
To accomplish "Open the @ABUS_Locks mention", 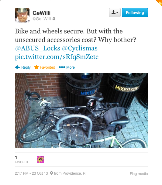I will (x=38, y=48).
